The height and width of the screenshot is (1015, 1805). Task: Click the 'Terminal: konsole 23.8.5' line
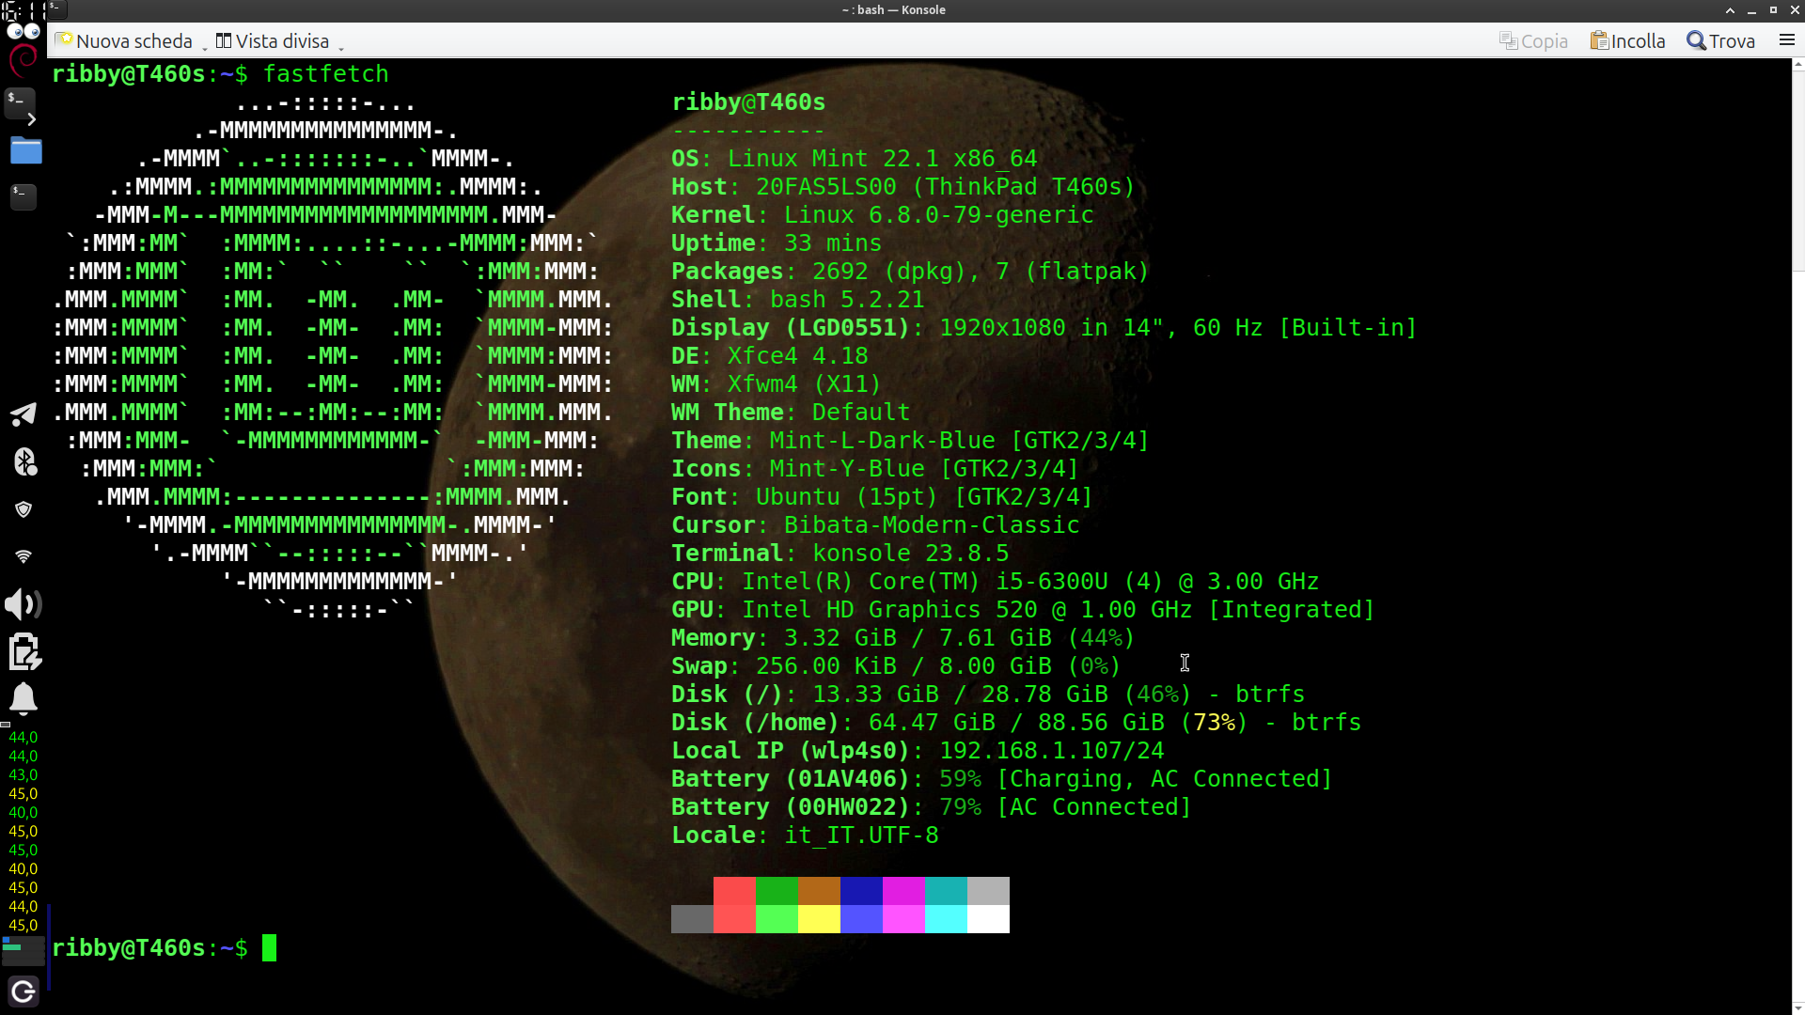coord(840,553)
